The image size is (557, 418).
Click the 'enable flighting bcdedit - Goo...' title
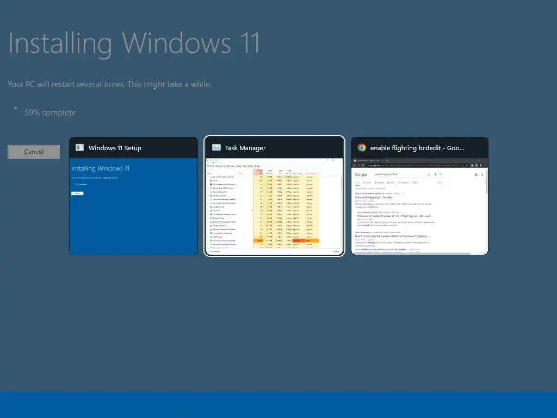(417, 148)
